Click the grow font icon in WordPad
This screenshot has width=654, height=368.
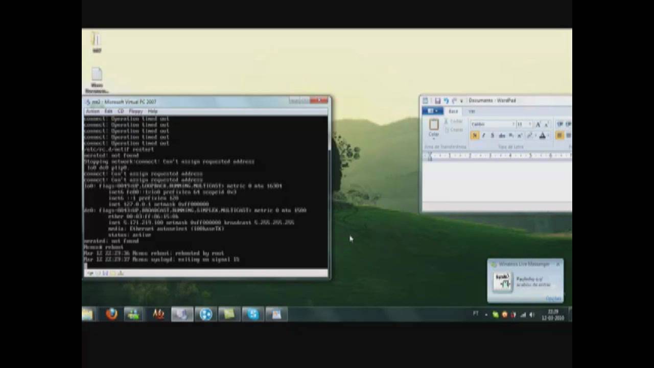(x=538, y=124)
